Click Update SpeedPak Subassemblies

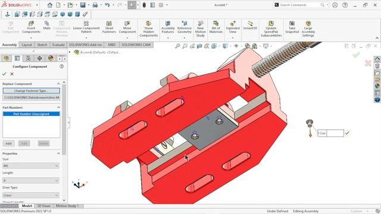point(271,29)
